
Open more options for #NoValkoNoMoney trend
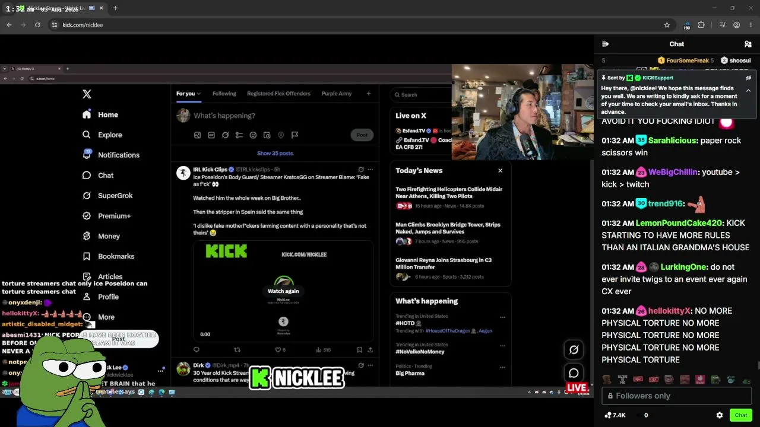point(502,345)
